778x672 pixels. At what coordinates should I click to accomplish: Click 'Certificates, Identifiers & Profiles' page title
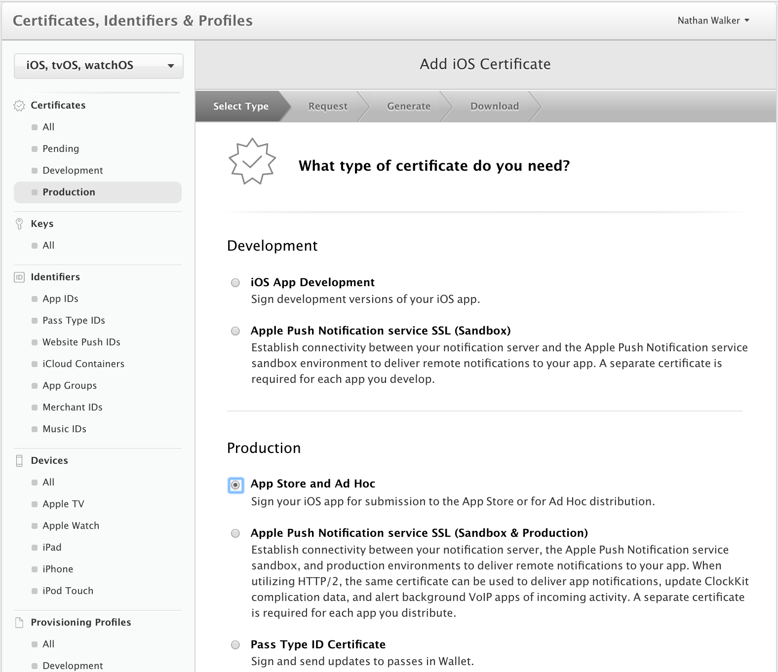click(133, 21)
